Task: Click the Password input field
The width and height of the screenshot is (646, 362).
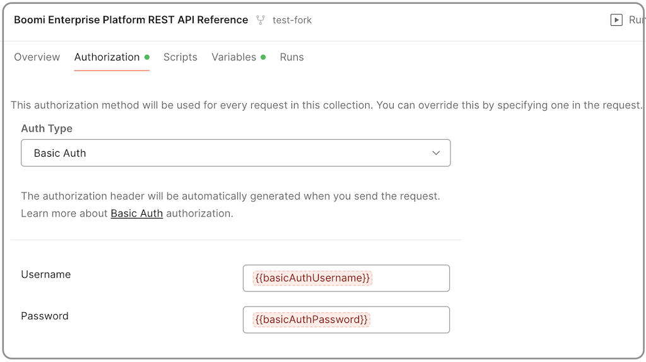Action: pos(346,320)
